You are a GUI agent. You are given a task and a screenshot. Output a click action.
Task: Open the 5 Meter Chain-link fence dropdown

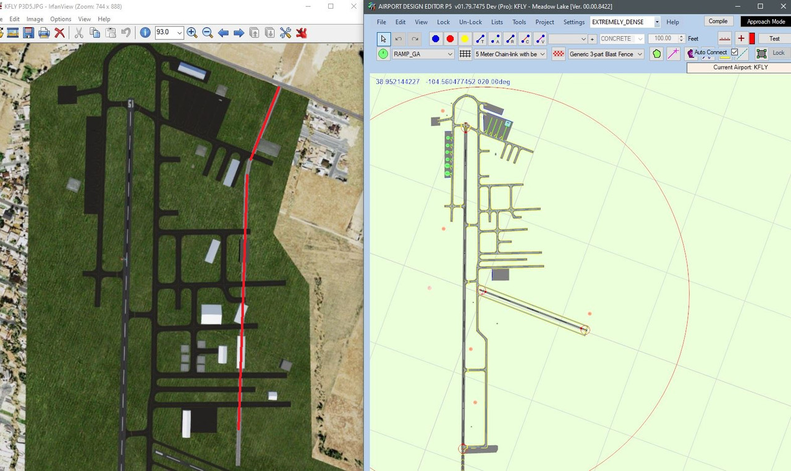point(543,54)
